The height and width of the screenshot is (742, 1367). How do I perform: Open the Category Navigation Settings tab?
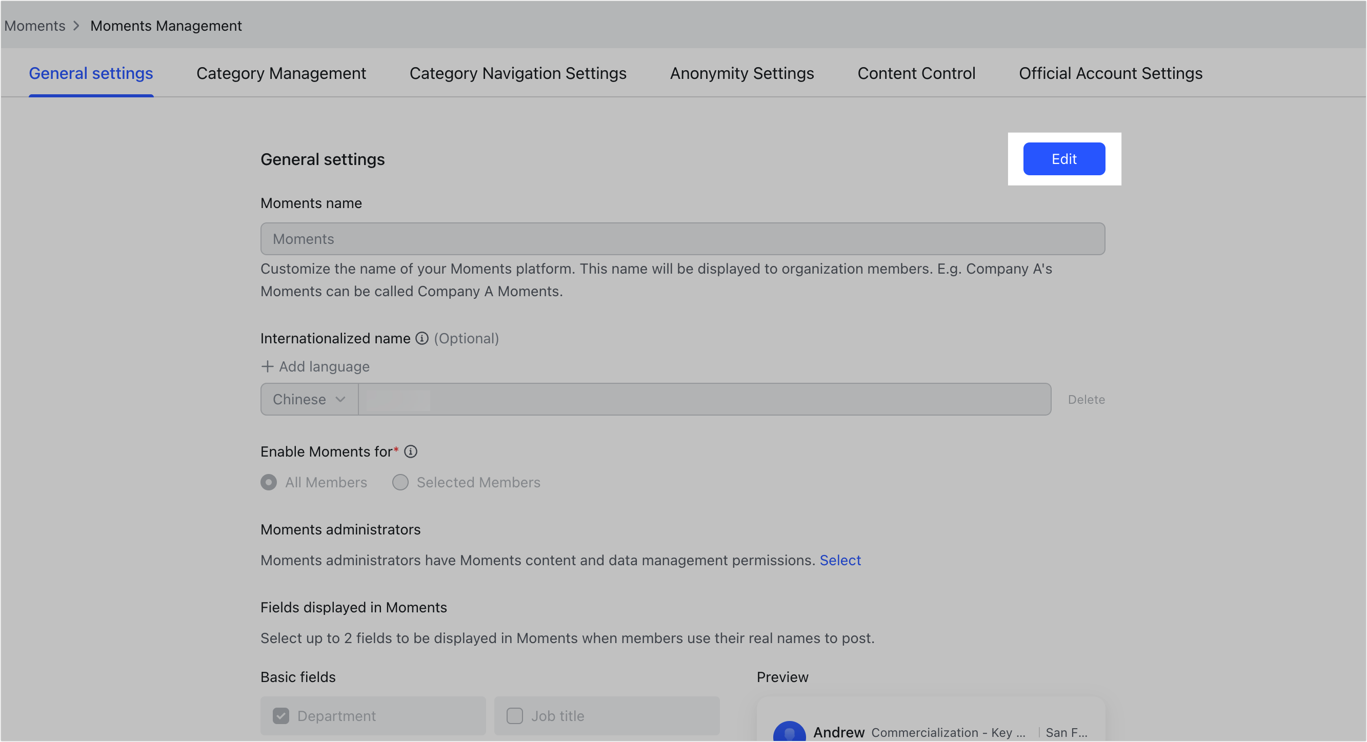[x=518, y=73]
